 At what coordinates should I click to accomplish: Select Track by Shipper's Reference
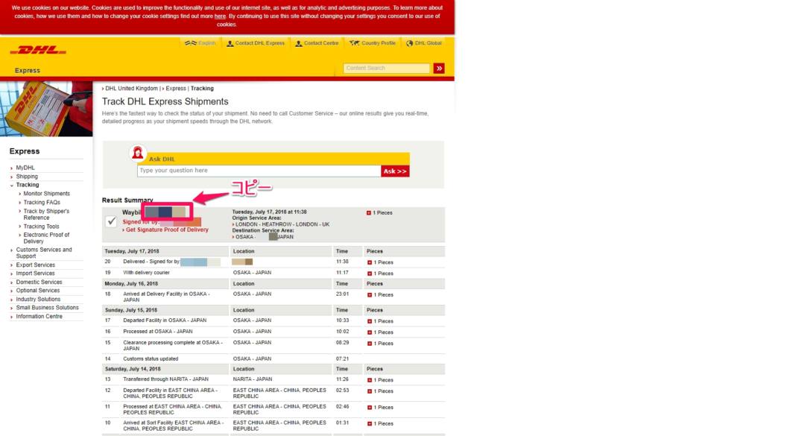pos(46,214)
